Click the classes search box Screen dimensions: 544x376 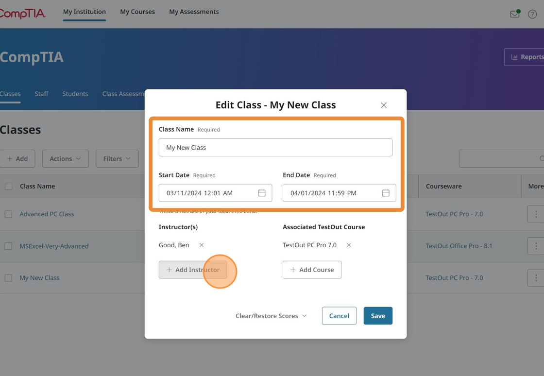pos(501,158)
